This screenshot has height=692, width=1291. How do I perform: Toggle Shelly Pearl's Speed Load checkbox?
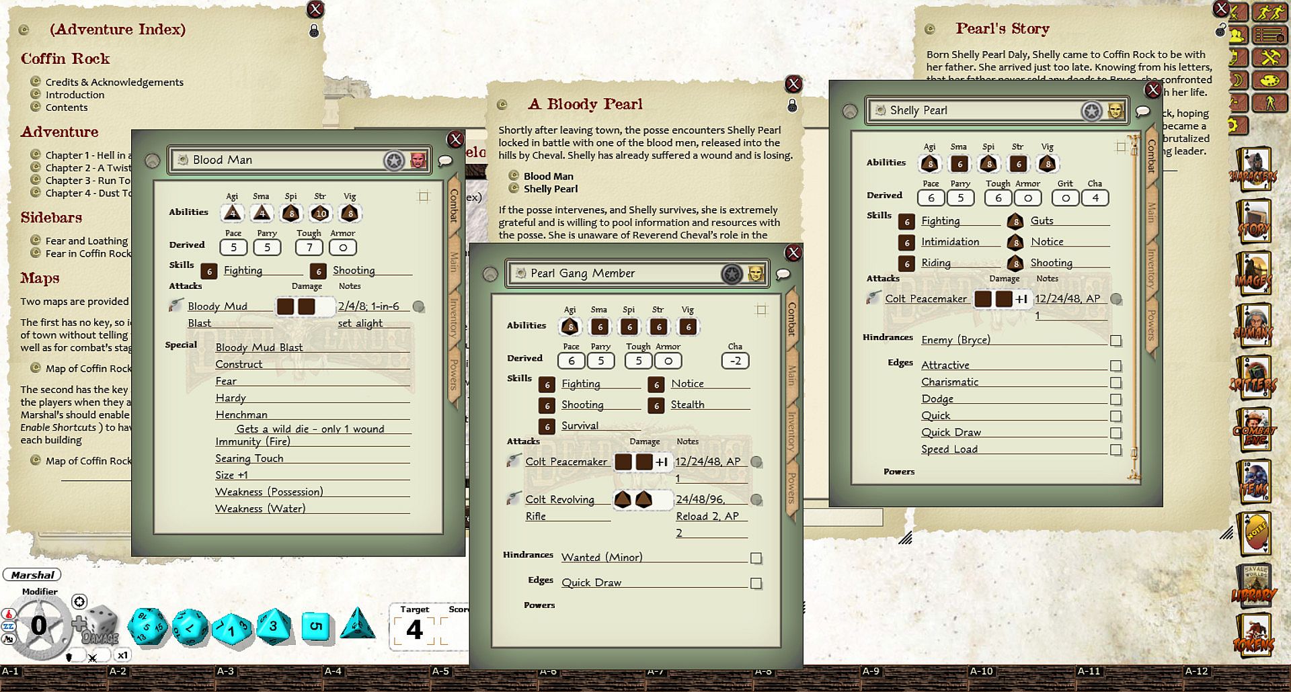(1116, 450)
